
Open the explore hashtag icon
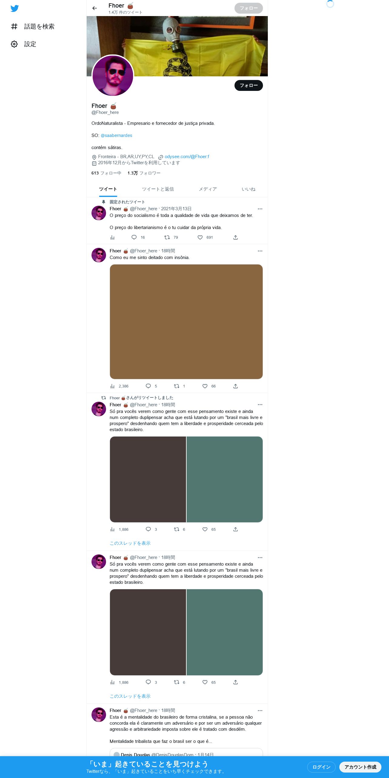click(14, 27)
